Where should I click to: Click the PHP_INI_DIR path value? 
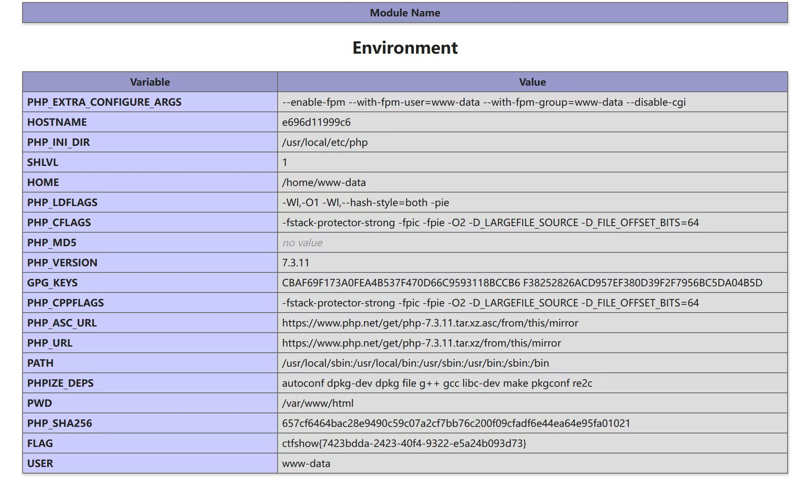(325, 142)
